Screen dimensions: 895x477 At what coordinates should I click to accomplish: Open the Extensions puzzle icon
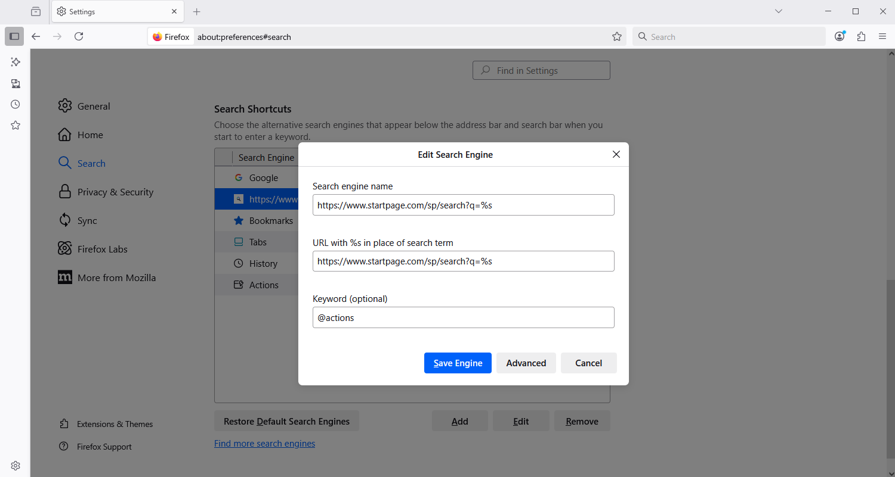click(861, 36)
